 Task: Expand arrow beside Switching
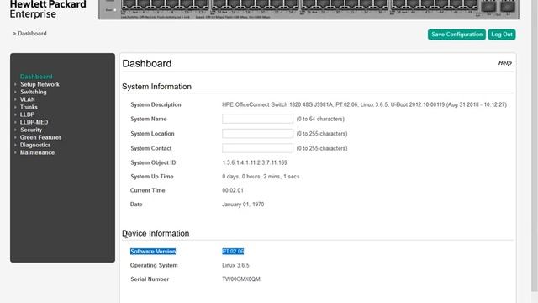15,92
